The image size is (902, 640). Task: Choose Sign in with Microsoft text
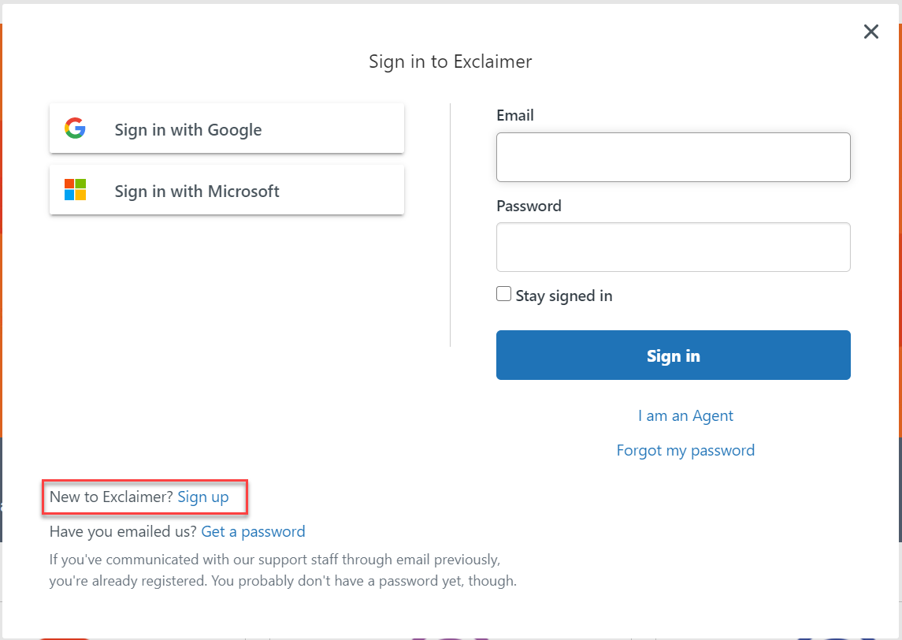197,192
